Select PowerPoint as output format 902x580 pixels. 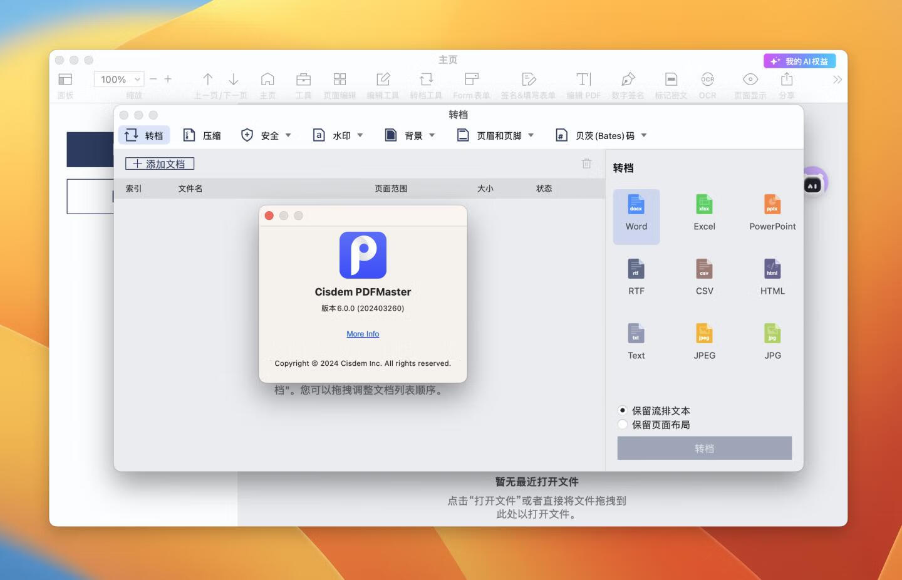pyautogui.click(x=772, y=213)
